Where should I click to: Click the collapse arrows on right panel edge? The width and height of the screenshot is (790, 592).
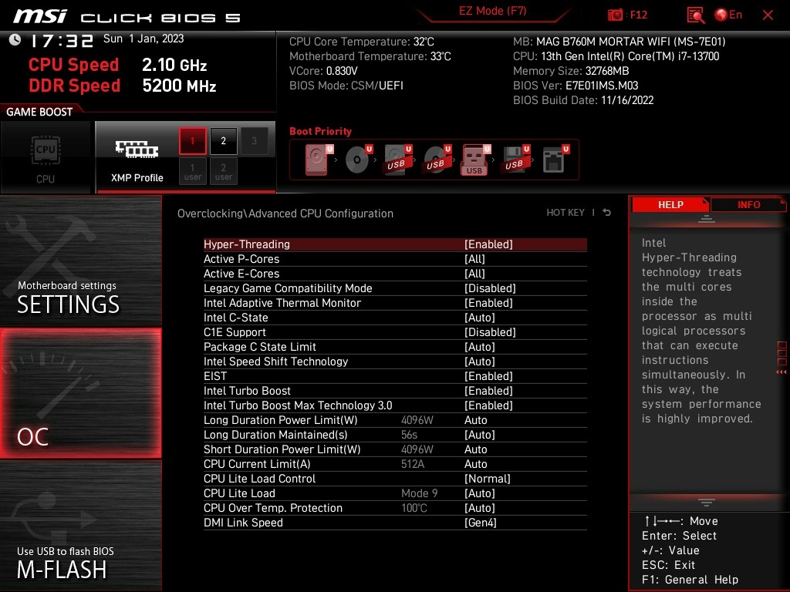tap(782, 372)
